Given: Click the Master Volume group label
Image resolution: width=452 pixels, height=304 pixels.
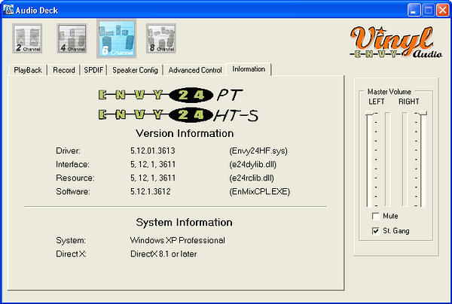Looking at the screenshot, I should pos(389,92).
